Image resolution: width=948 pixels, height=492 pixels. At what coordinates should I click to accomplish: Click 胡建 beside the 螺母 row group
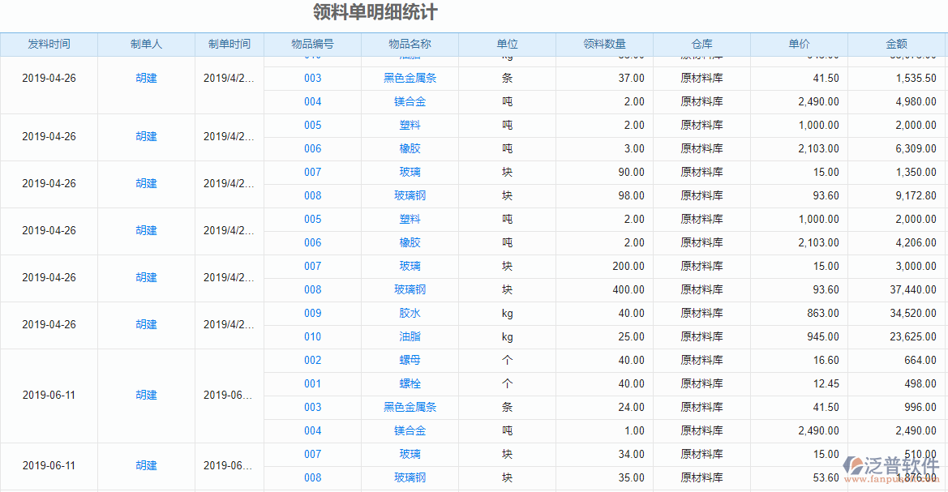pyautogui.click(x=146, y=396)
